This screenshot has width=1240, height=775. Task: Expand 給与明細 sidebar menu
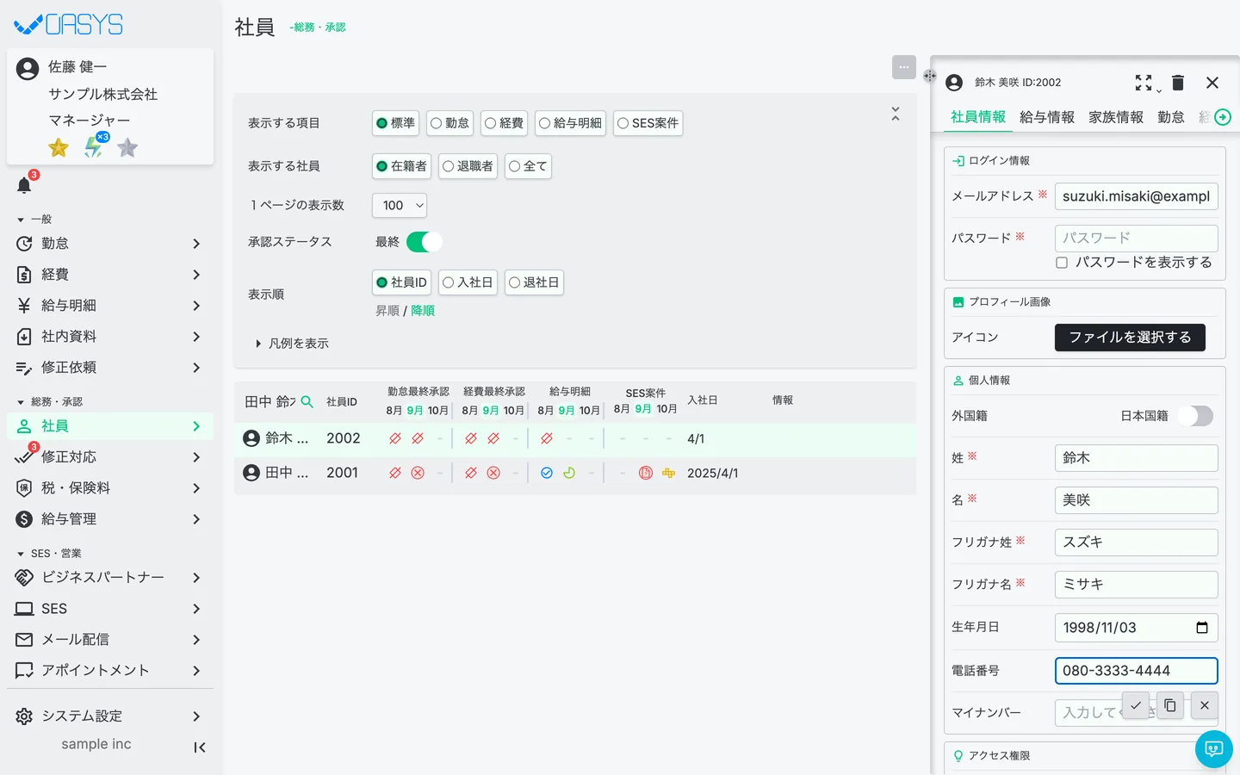110,306
